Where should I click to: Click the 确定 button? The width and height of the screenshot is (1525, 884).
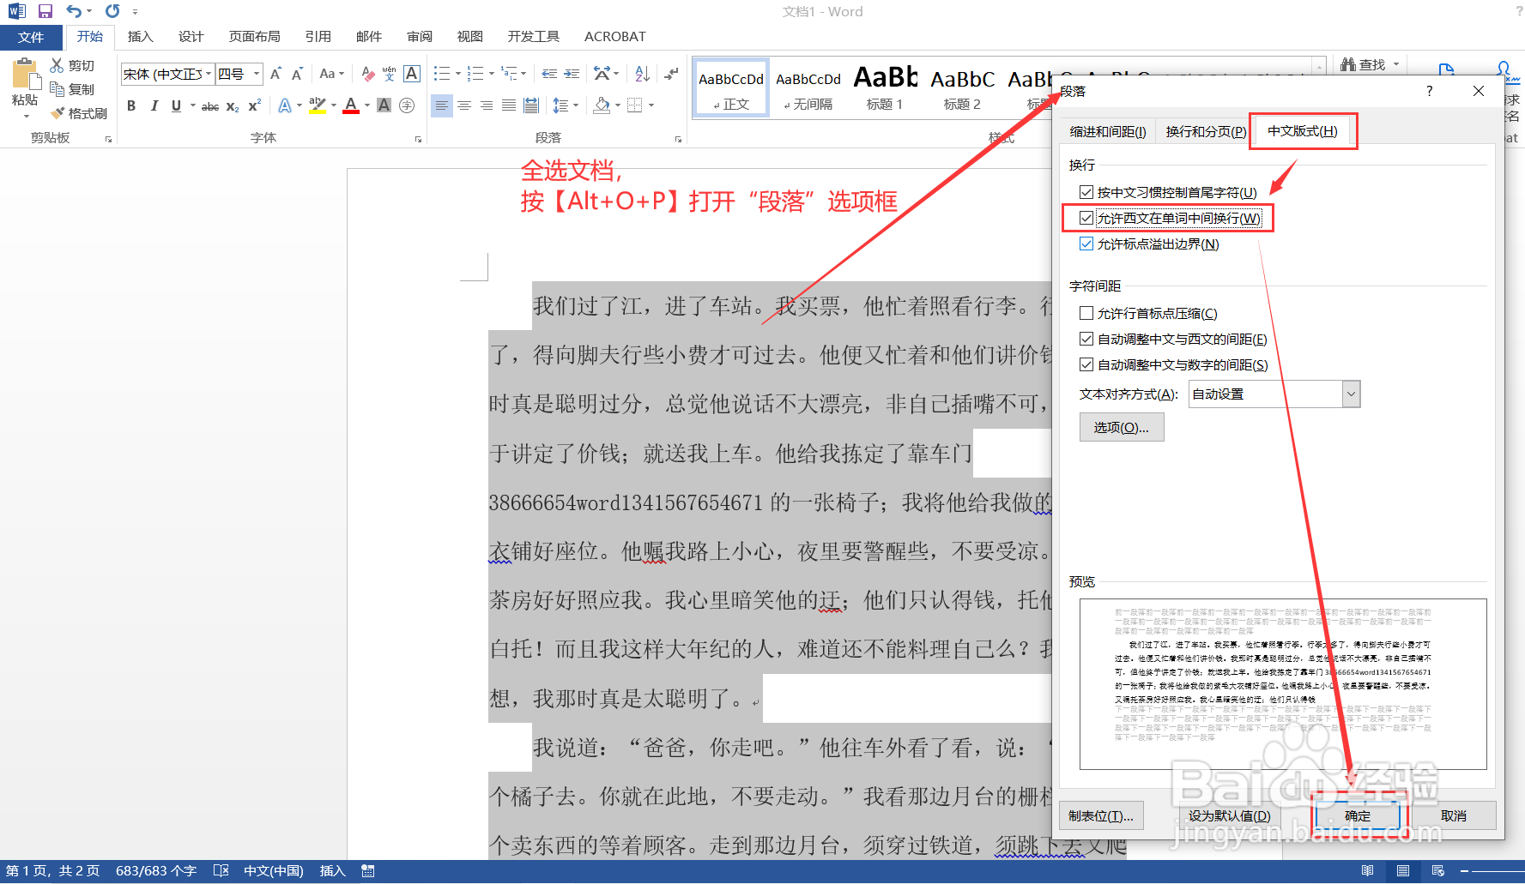click(x=1358, y=815)
